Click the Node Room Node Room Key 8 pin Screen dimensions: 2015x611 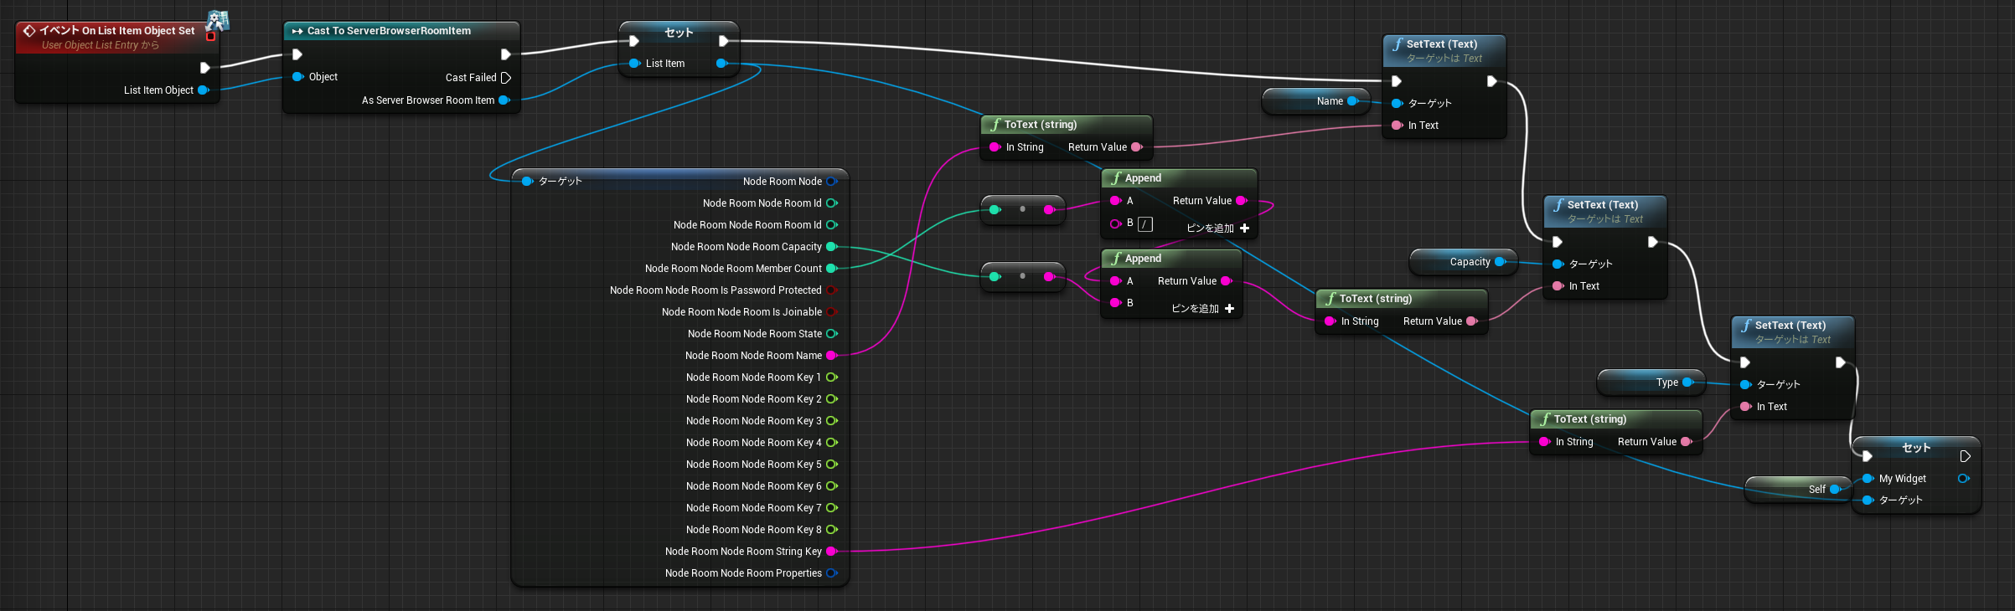tap(832, 530)
